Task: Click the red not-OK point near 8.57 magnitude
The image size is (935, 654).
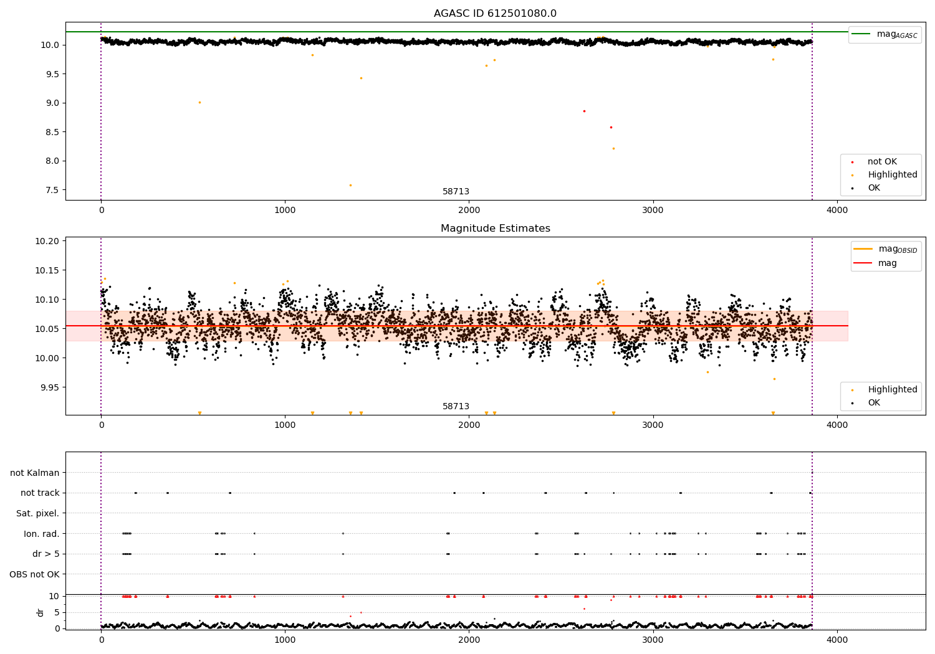Action: pyautogui.click(x=611, y=127)
